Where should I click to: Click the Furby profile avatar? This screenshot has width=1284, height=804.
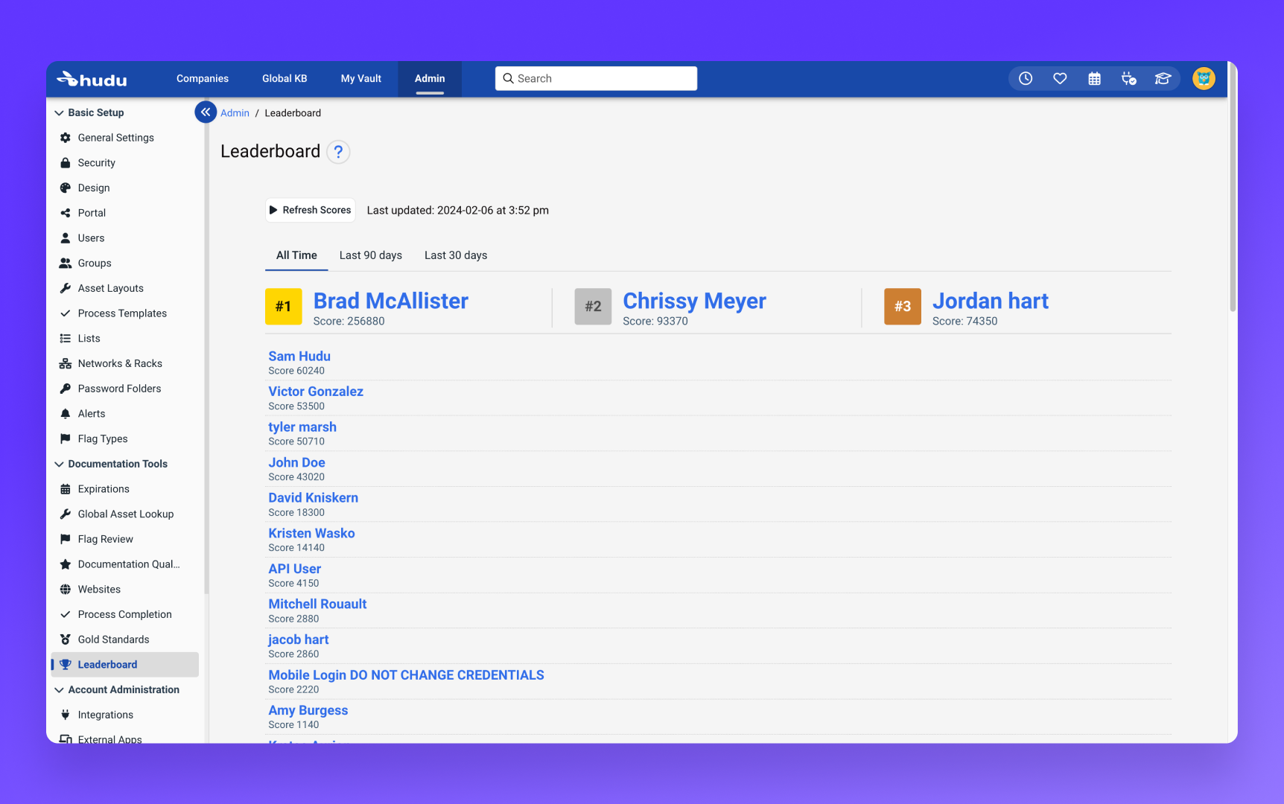click(1204, 78)
